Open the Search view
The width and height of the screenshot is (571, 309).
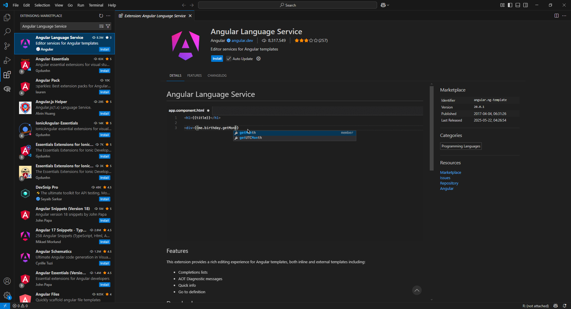(x=7, y=32)
